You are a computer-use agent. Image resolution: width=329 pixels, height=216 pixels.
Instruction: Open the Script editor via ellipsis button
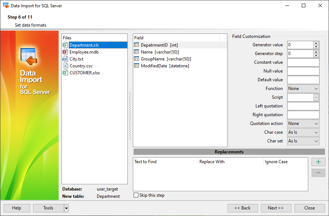click(316, 97)
